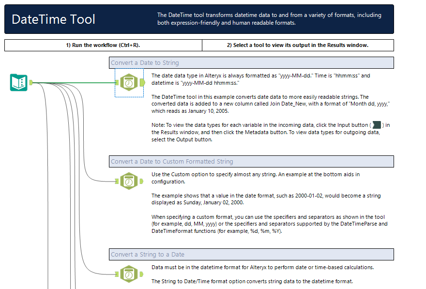Click the "2) Select a tool" instruction header

click(297, 45)
